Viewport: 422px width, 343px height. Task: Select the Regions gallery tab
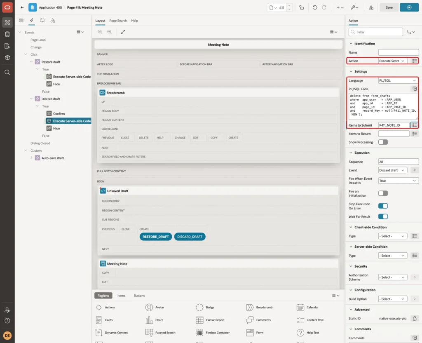103,296
